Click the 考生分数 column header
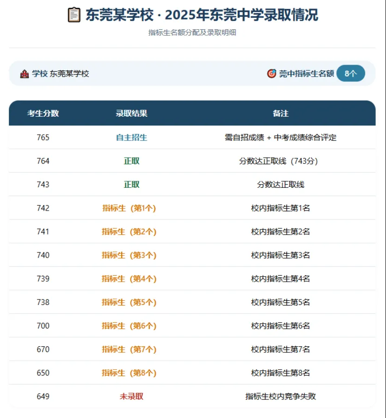 (43, 113)
